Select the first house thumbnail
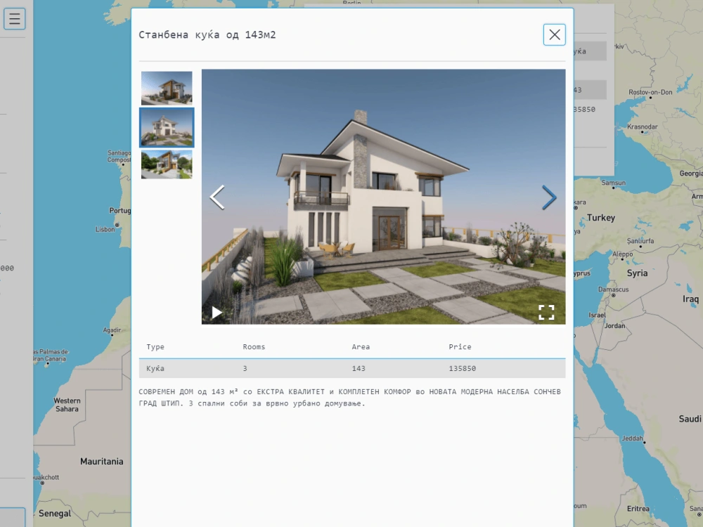 167,88
